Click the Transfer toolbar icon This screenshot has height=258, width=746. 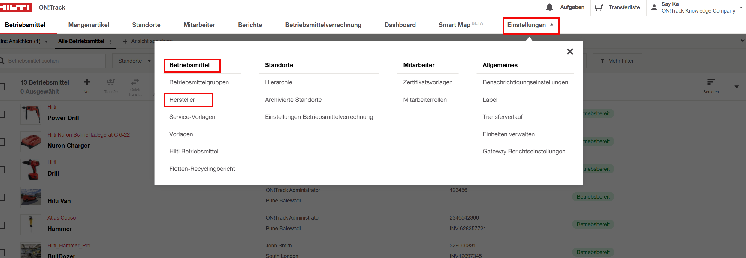(x=111, y=82)
